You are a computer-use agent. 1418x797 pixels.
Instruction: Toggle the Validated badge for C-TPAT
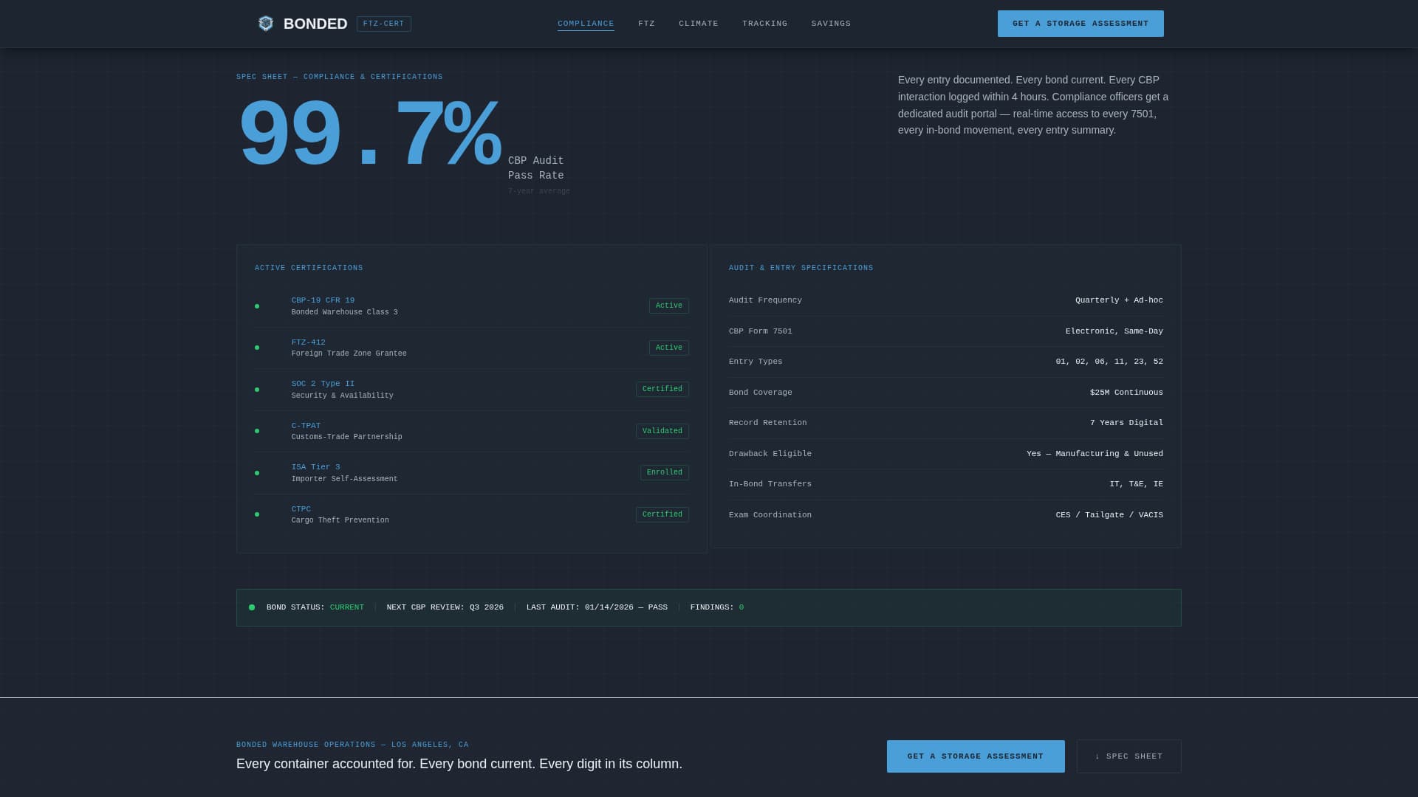(x=662, y=431)
